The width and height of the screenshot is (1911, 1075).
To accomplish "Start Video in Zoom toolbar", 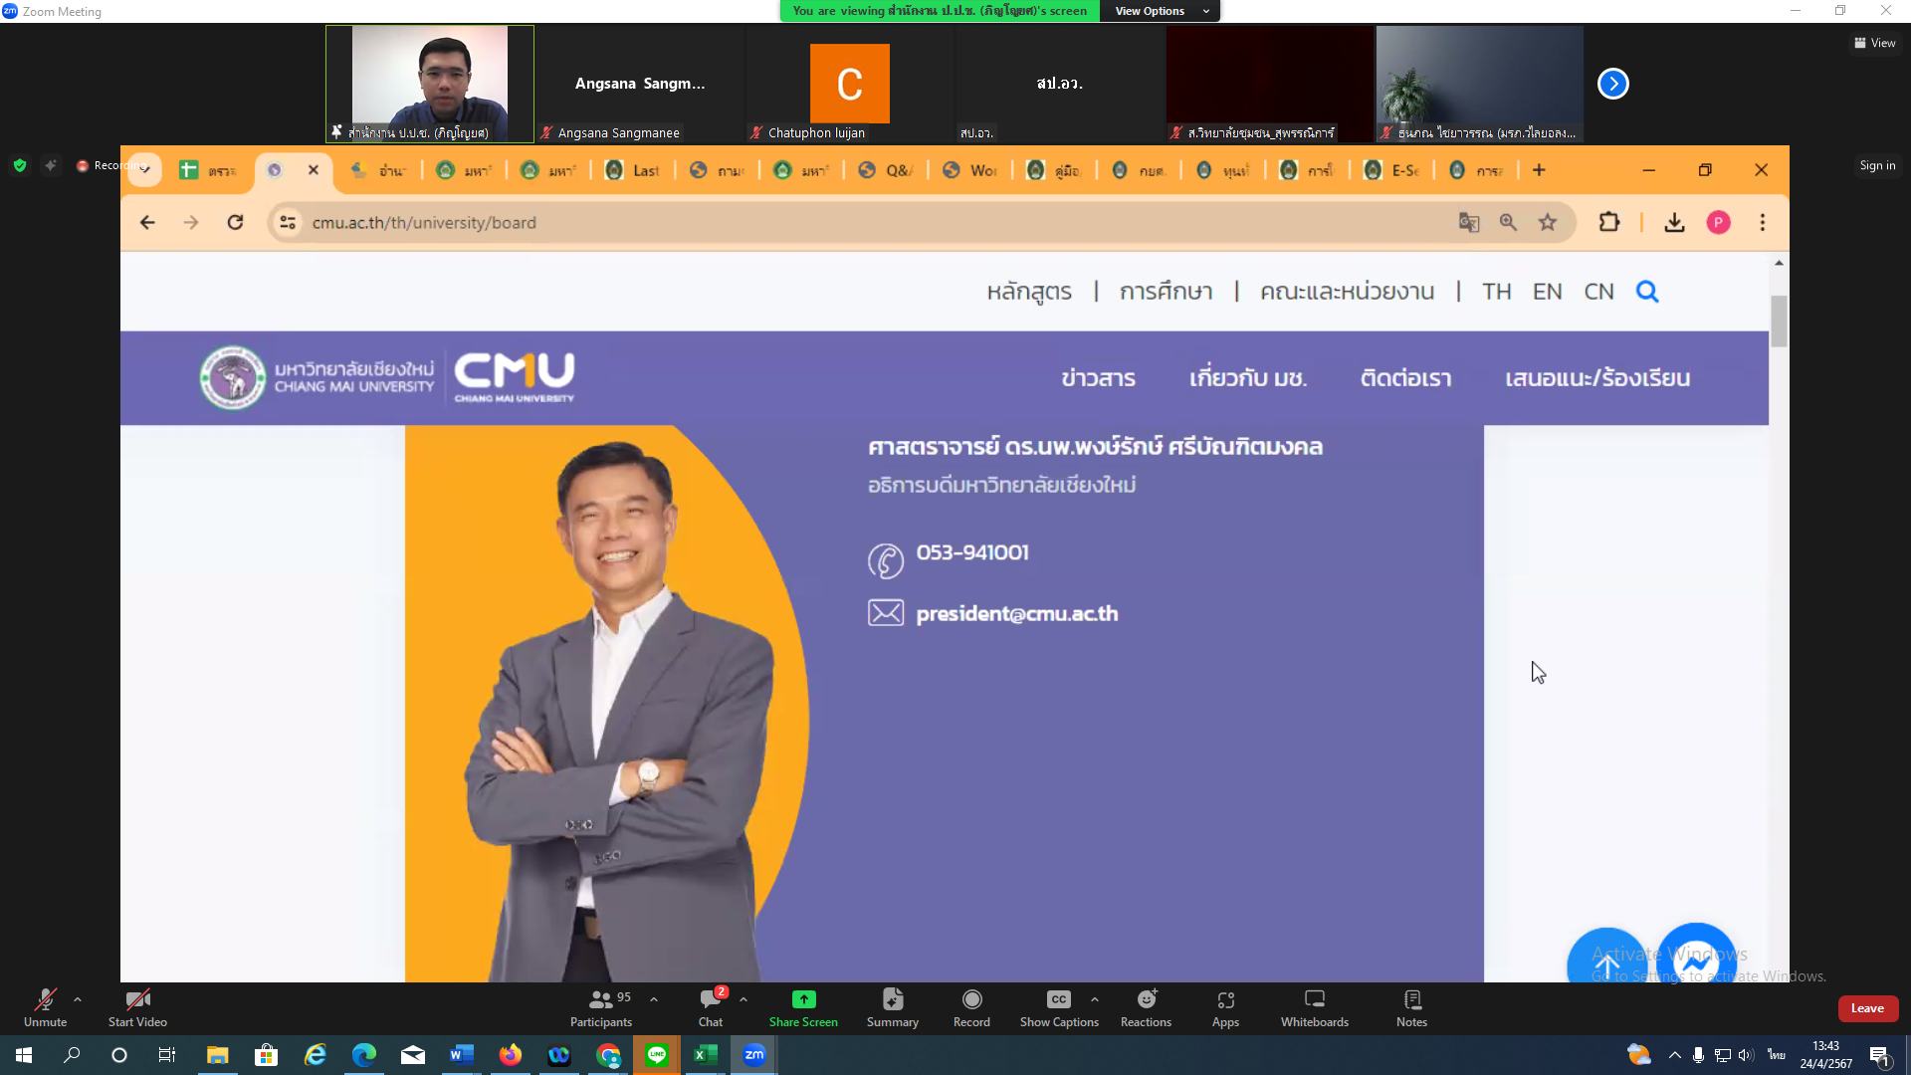I will pos(137,1007).
